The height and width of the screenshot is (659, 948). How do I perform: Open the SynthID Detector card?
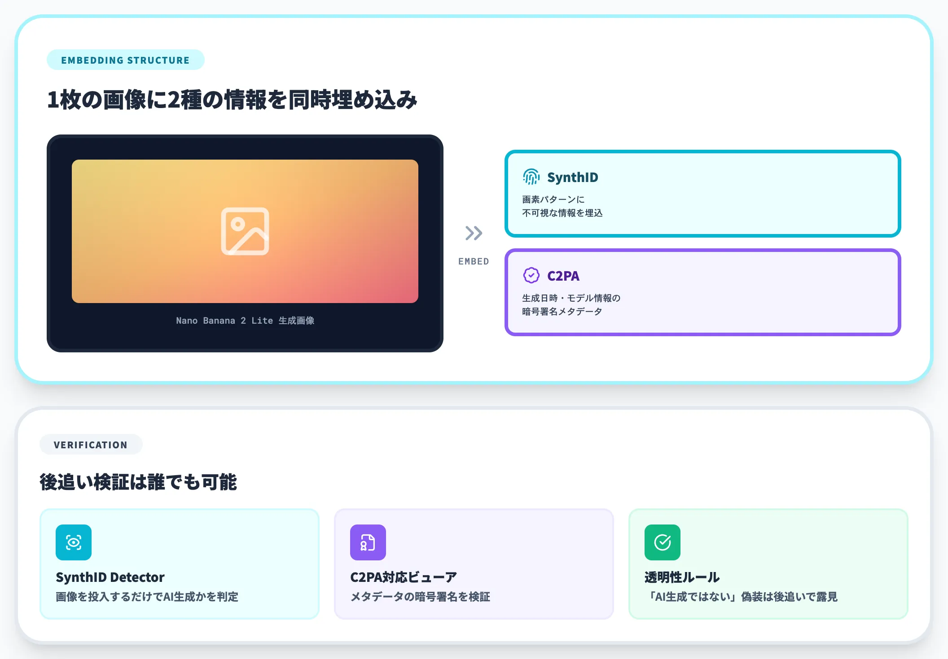click(x=180, y=564)
